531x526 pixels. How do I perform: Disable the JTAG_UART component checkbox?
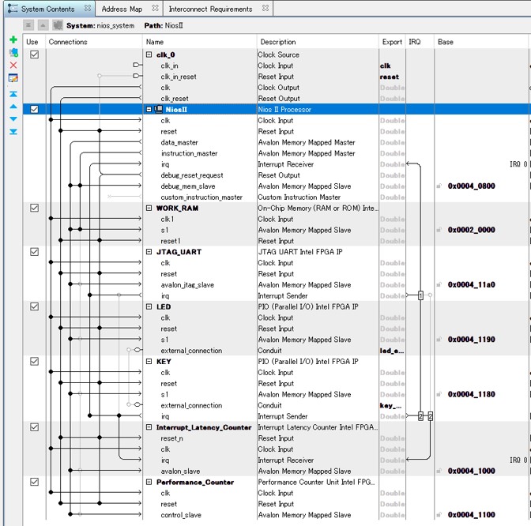tap(34, 252)
